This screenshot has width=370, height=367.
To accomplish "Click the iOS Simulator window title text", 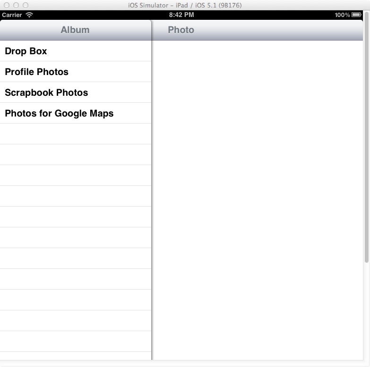I will (x=185, y=5).
